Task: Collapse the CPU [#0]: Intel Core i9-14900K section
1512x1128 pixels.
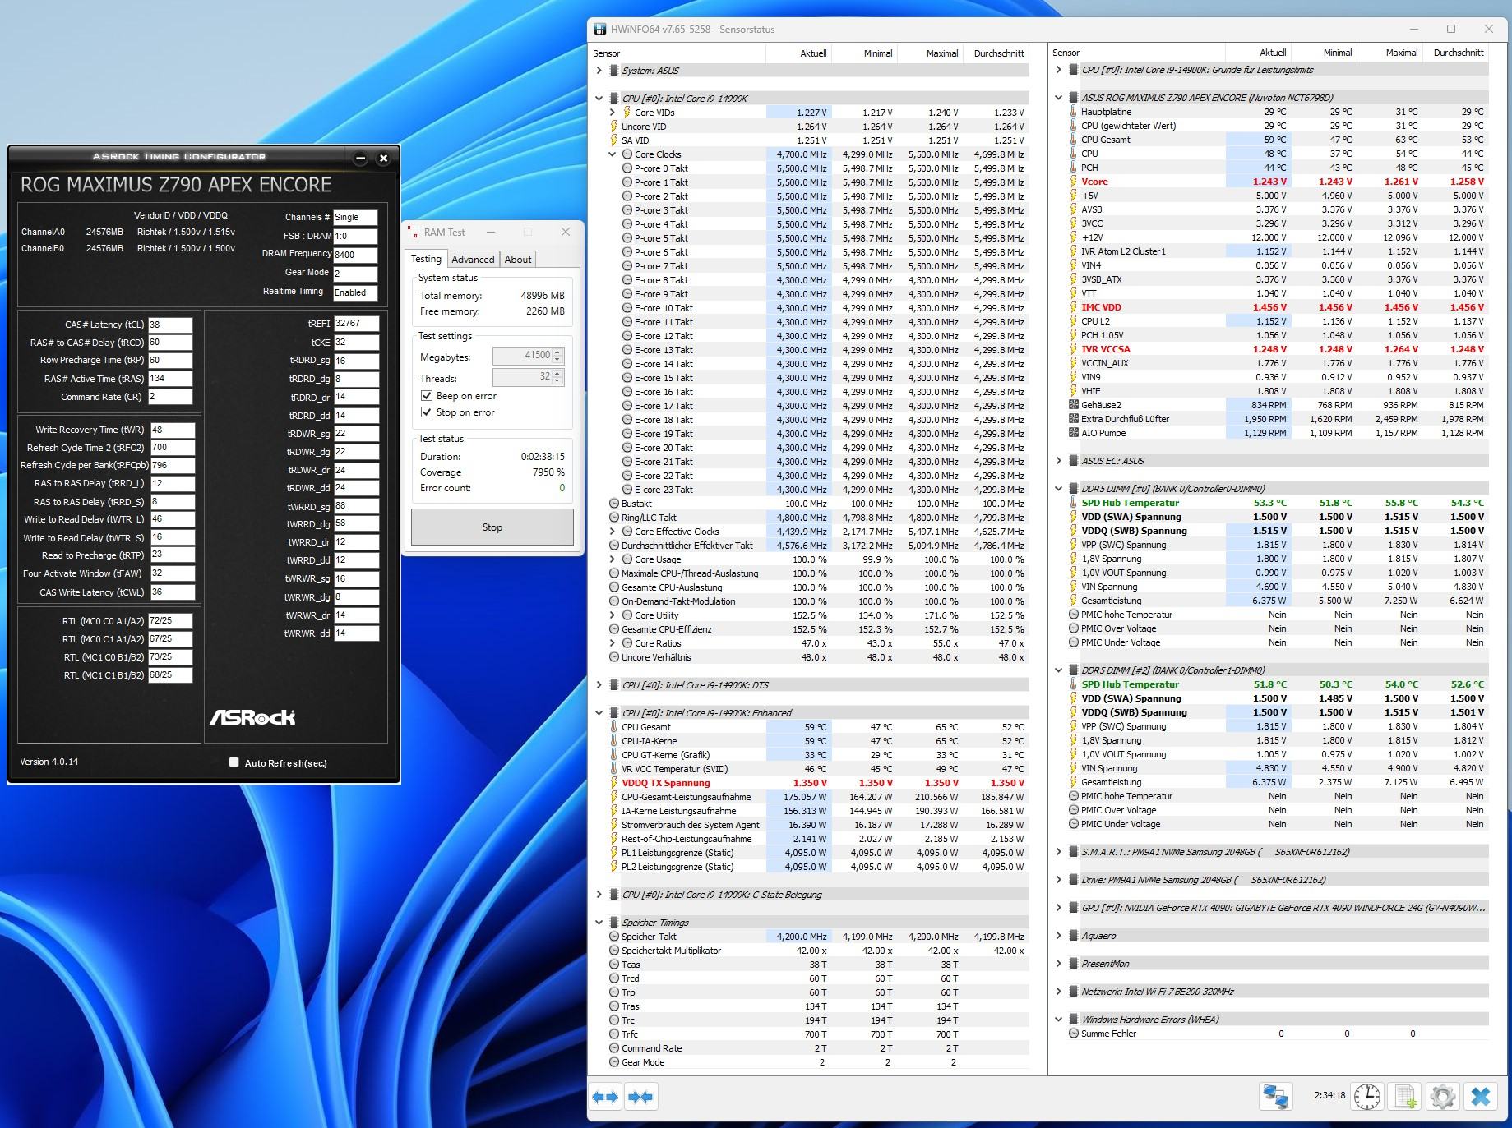Action: [599, 99]
